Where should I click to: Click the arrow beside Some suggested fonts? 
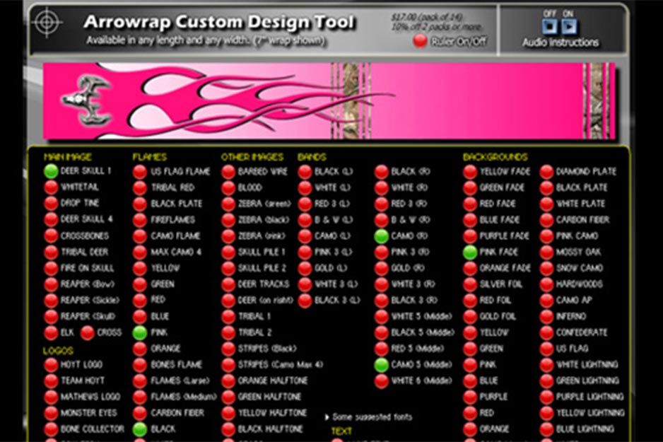[327, 417]
